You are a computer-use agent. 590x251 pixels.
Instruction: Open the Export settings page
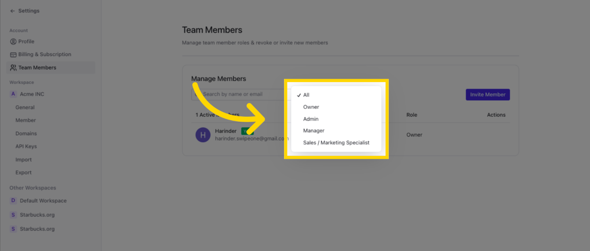point(23,173)
